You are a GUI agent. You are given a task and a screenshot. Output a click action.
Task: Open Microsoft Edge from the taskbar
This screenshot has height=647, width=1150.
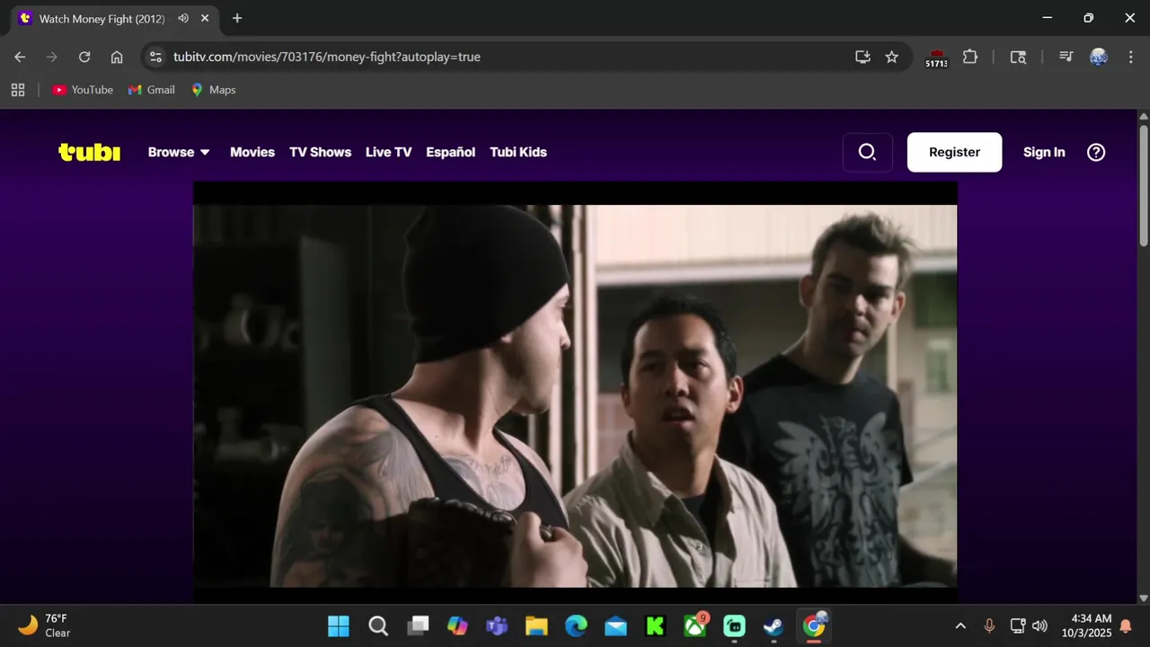tap(576, 625)
